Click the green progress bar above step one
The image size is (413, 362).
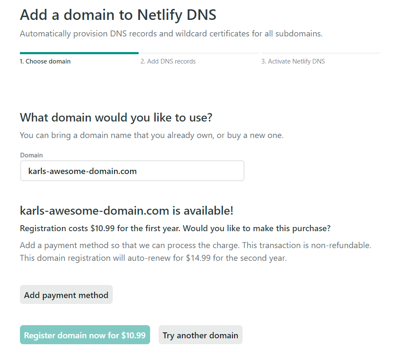point(79,53)
